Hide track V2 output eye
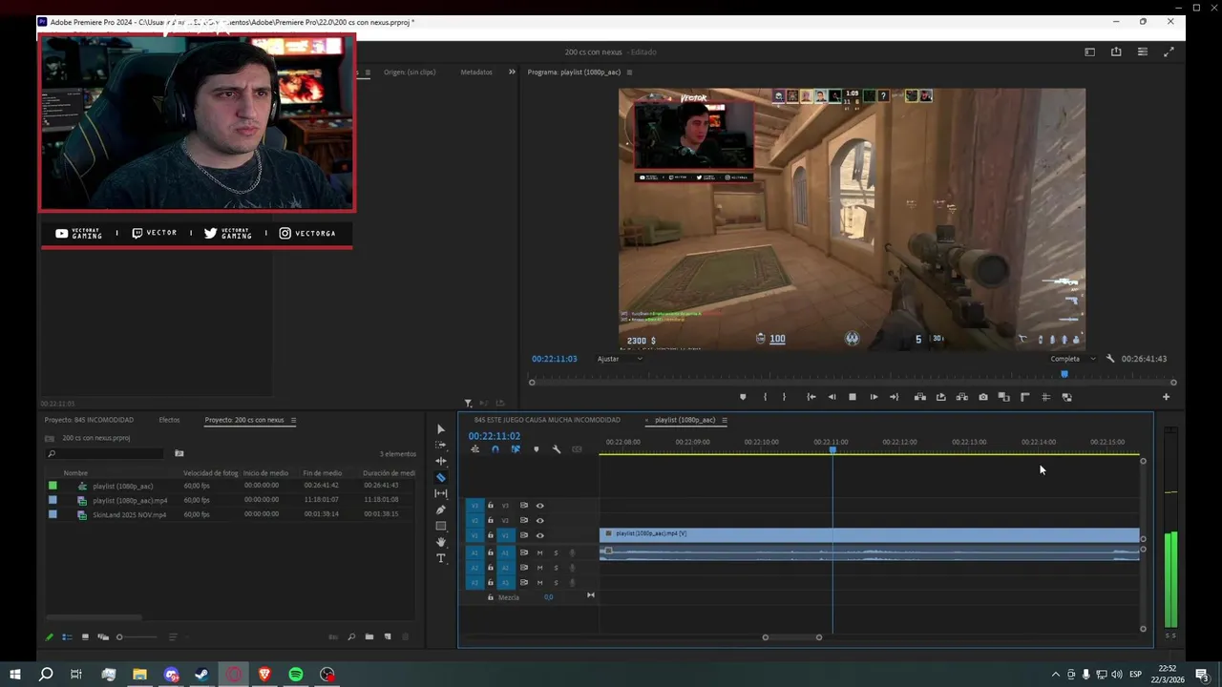 click(539, 520)
